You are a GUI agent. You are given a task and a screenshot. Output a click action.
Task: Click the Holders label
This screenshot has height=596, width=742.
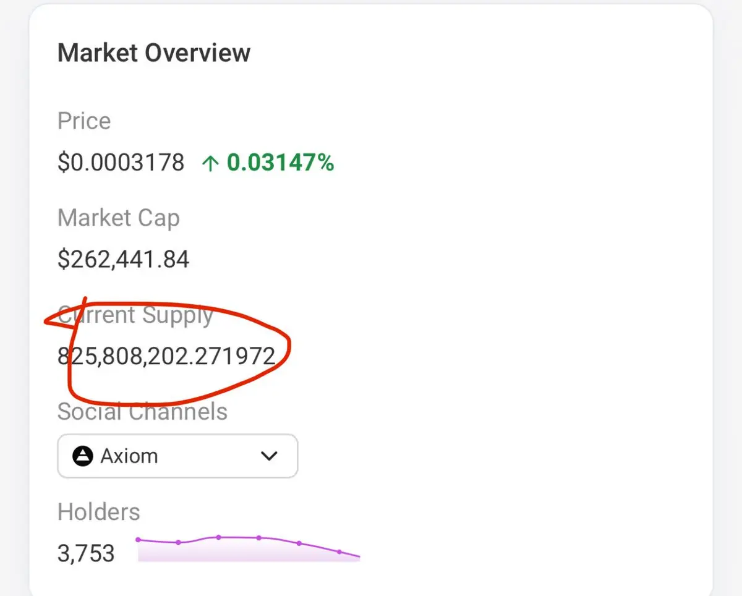(98, 512)
